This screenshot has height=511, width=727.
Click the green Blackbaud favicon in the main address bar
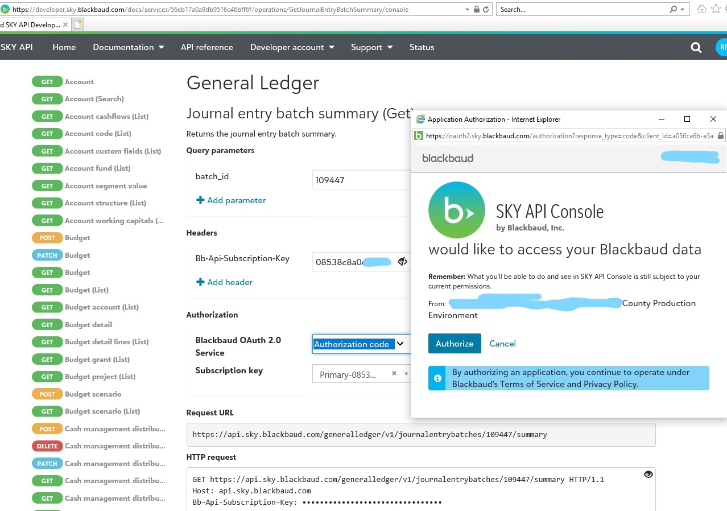pos(5,10)
